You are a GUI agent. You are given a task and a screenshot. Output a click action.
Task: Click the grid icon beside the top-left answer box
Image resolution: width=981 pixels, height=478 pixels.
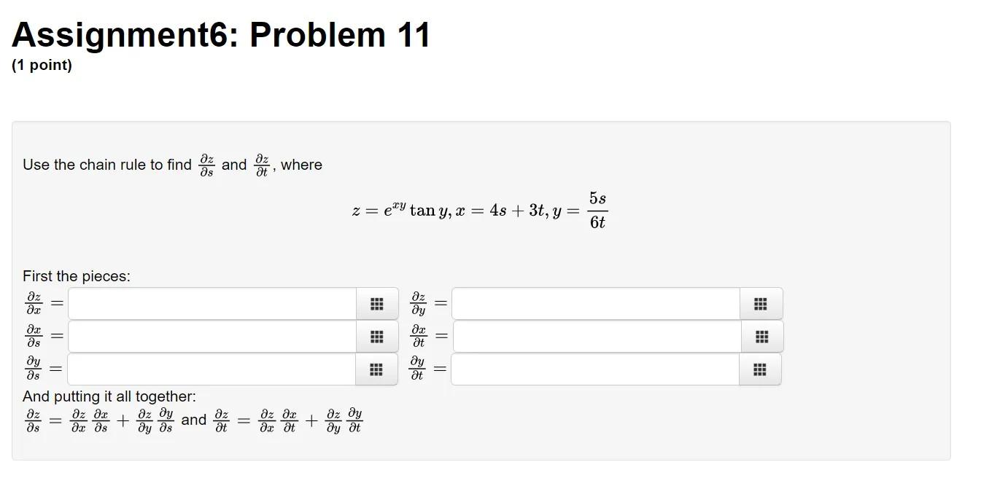pyautogui.click(x=377, y=303)
